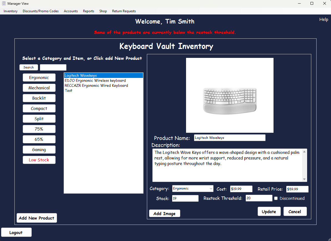Log out using the Logout button
Viewport: 331px width, 241px height.
tap(16, 232)
